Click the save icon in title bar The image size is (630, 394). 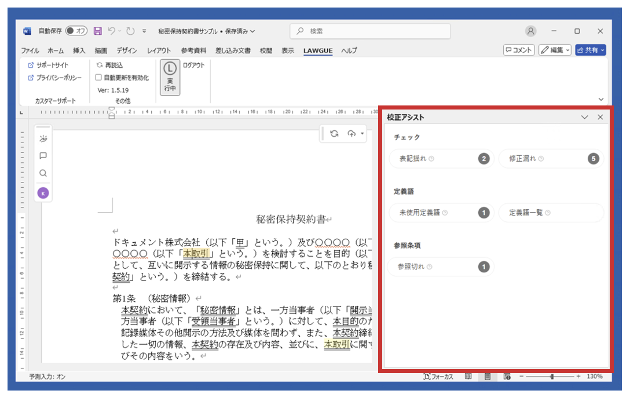click(98, 31)
